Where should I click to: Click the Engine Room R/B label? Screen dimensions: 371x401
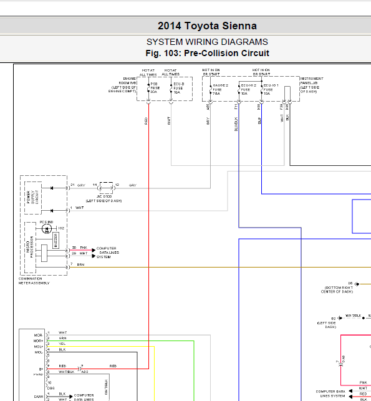(x=122, y=85)
